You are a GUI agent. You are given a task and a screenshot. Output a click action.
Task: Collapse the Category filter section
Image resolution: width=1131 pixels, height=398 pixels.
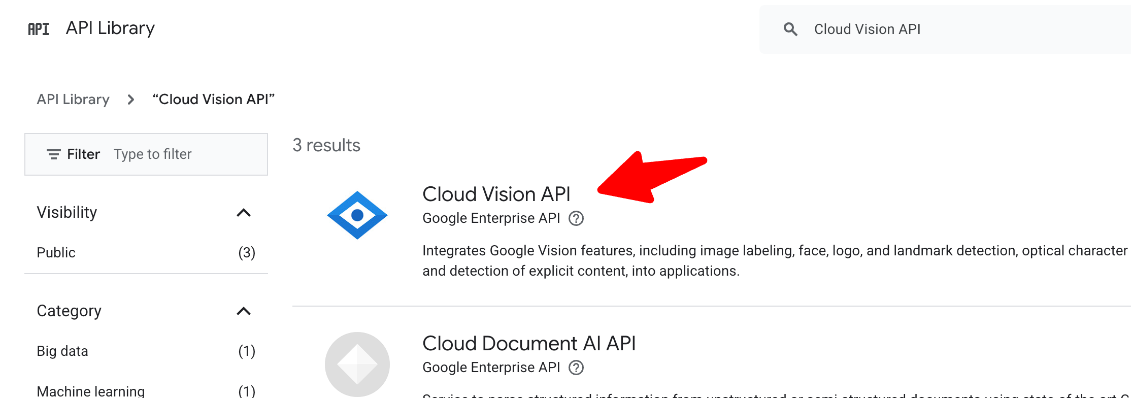(244, 311)
